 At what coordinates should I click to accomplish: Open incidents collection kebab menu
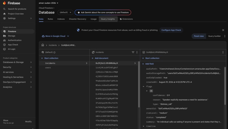137,52
